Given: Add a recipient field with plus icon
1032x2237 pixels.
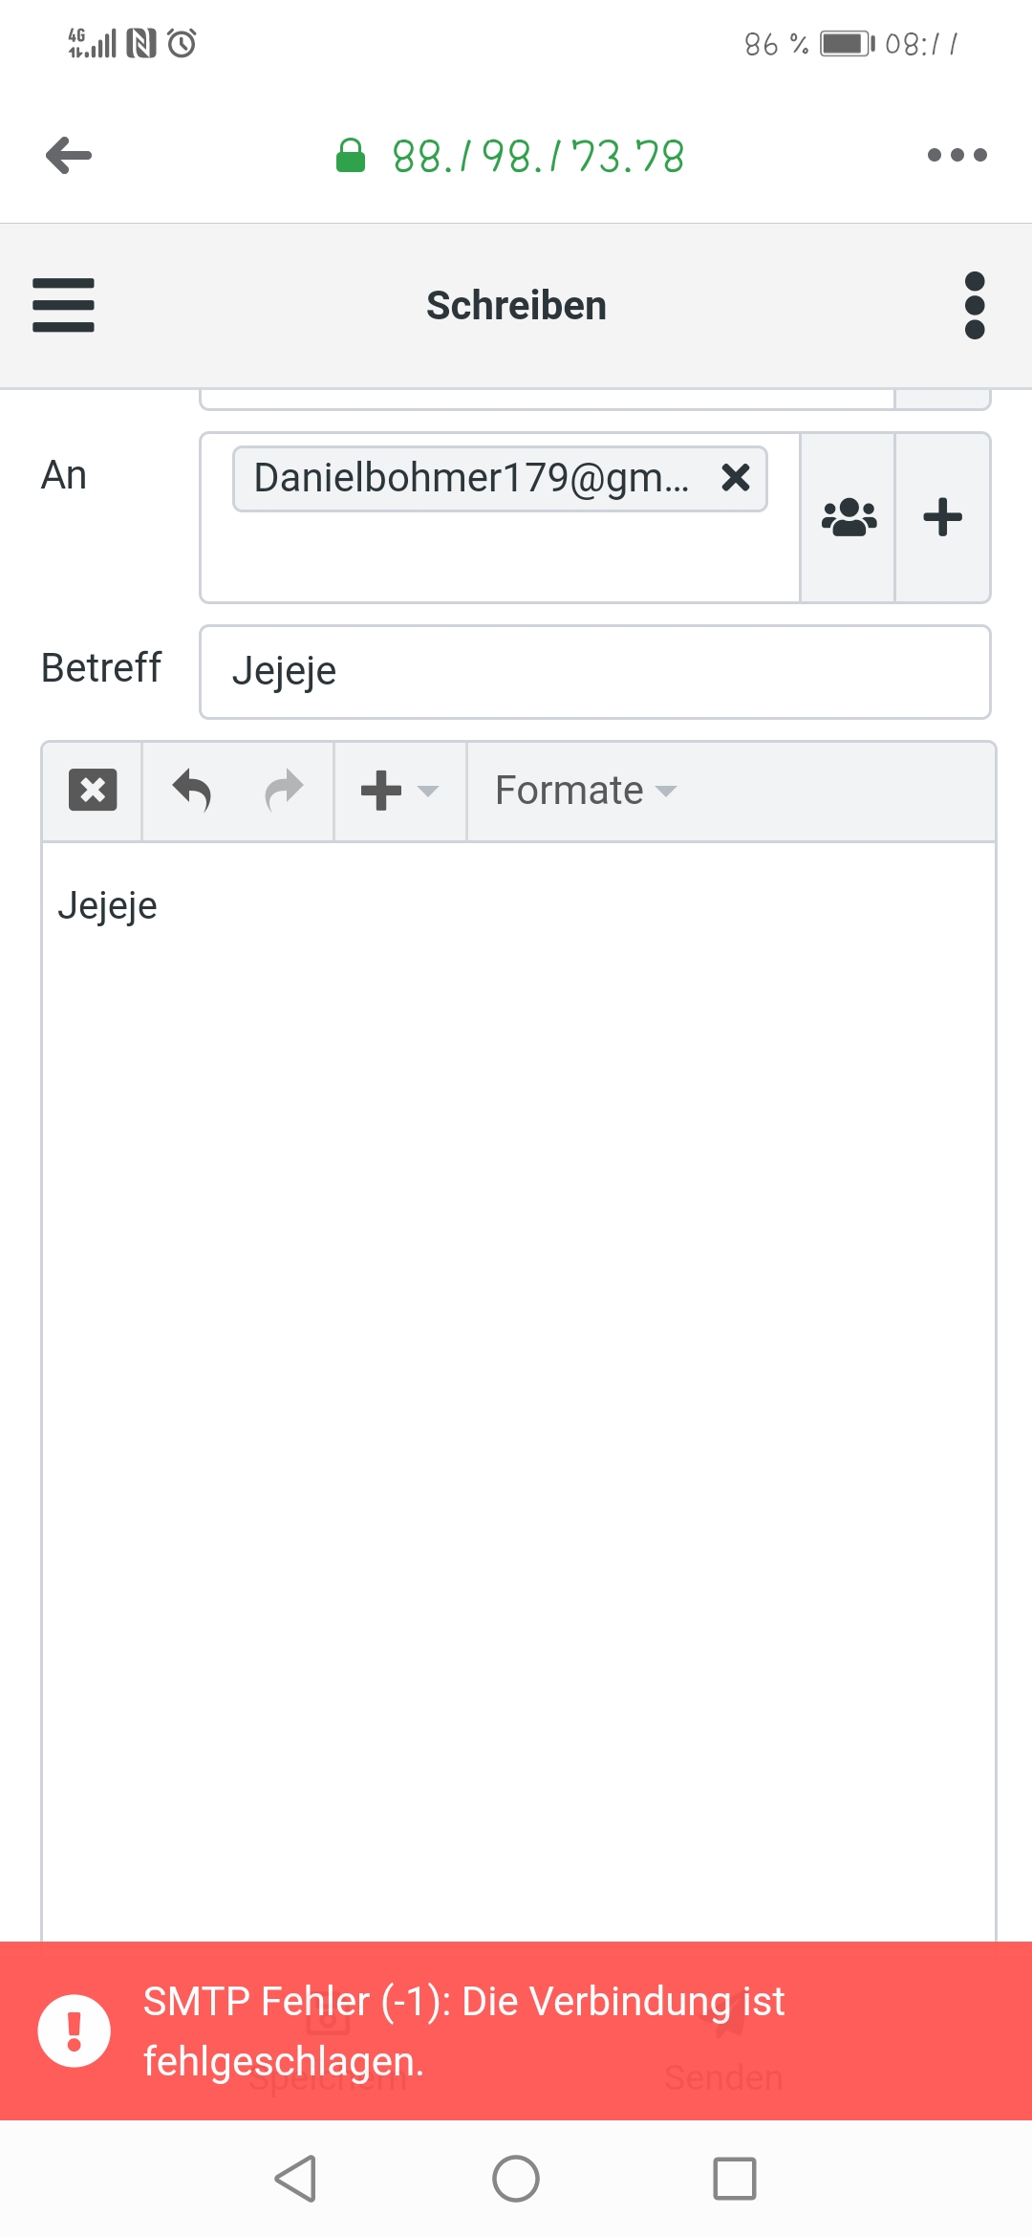Looking at the screenshot, I should (x=942, y=517).
